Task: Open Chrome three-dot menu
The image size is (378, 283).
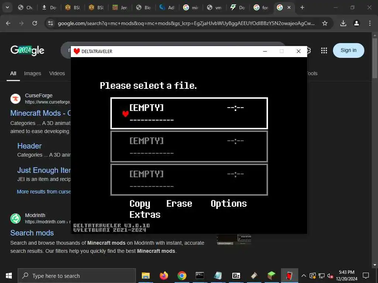Action: click(370, 23)
